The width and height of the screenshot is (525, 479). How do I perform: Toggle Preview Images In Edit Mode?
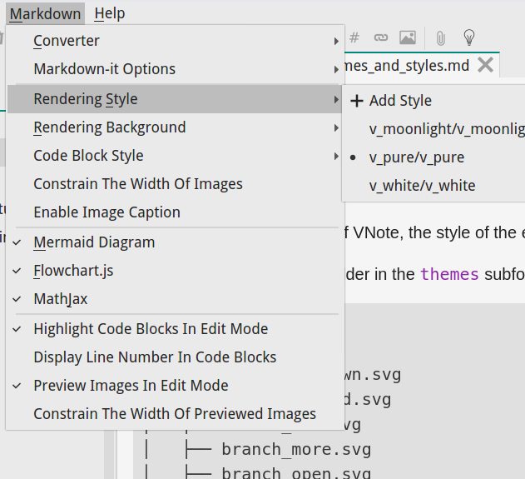(x=175, y=386)
